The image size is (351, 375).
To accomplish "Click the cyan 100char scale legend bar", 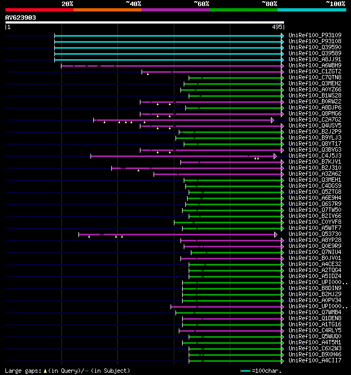I will tap(245, 371).
